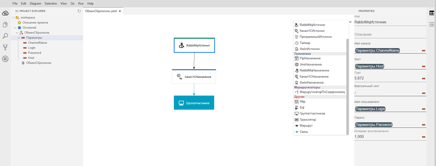Collapse the workspace root folder

[x=13, y=18]
